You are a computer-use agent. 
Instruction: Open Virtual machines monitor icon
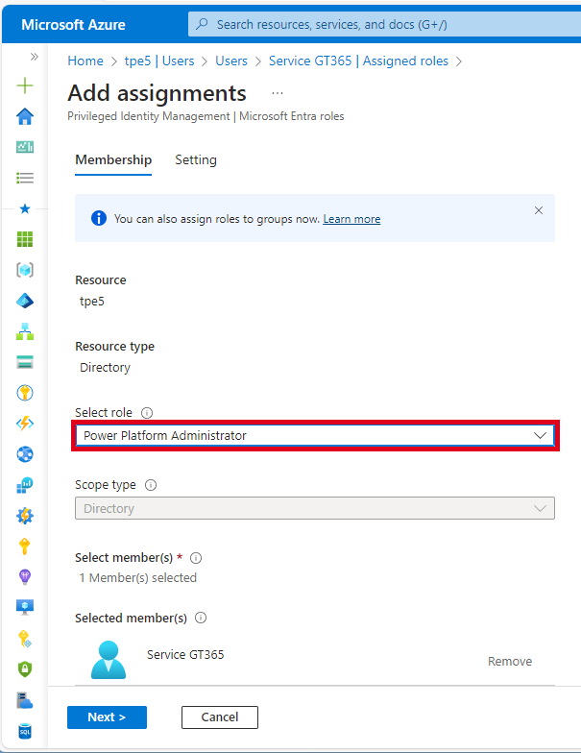[25, 608]
